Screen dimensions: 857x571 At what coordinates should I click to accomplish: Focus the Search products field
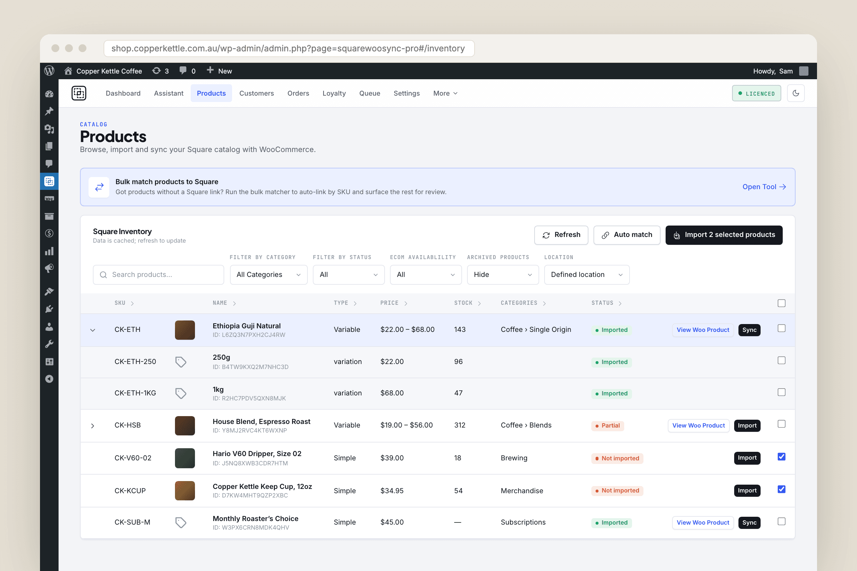[159, 274]
